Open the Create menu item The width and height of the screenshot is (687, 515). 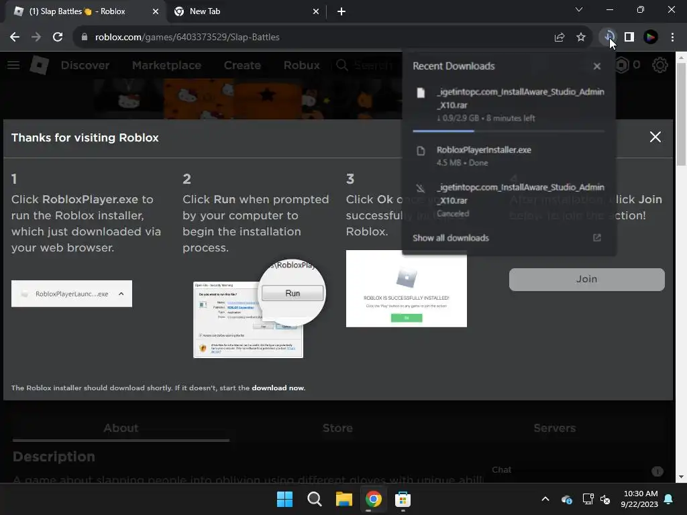[242, 65]
